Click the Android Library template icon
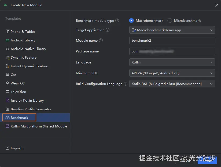 click(8, 40)
